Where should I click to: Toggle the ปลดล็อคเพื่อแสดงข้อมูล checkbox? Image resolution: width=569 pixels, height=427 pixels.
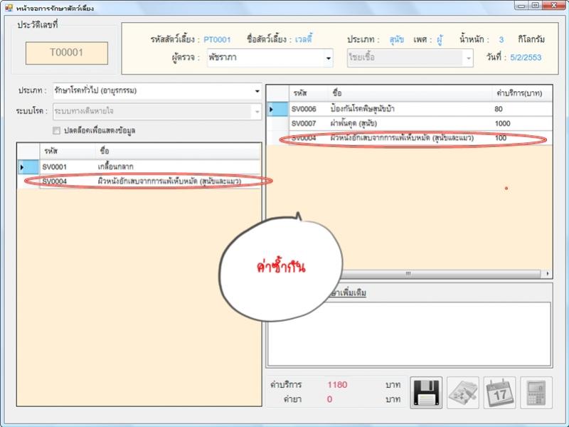point(57,130)
